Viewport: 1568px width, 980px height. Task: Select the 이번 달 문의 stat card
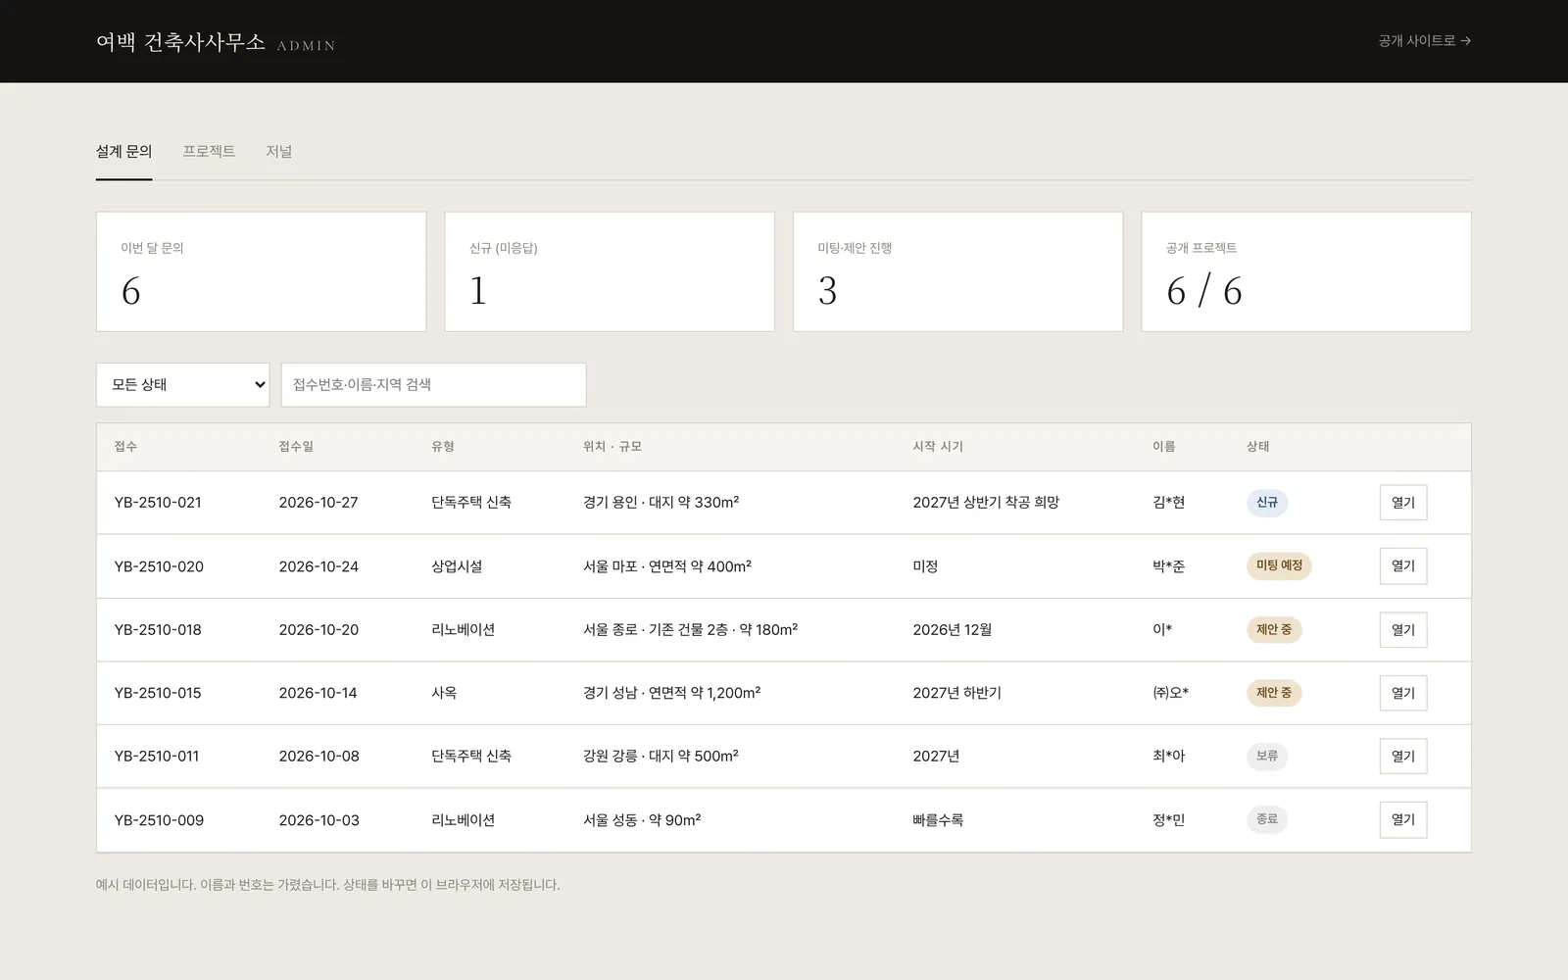pos(261,271)
